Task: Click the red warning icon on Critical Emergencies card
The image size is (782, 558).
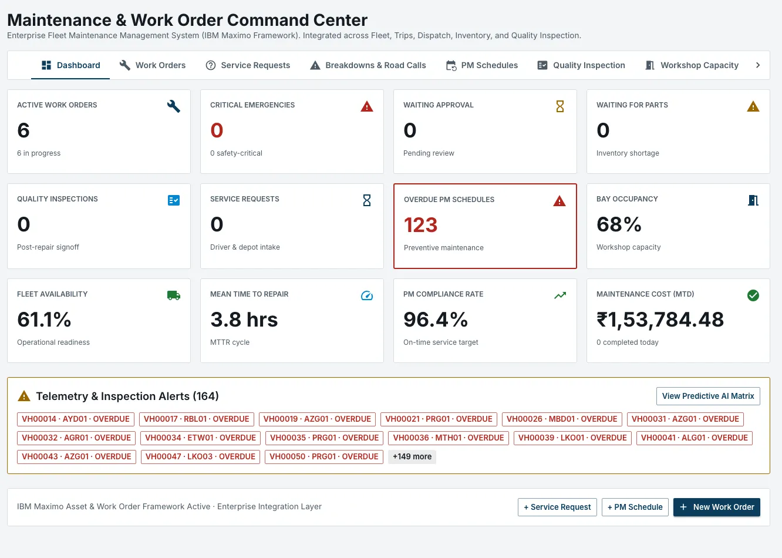Action: [x=367, y=106]
